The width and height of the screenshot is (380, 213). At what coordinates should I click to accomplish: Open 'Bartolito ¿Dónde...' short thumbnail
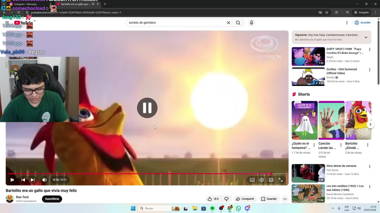(358, 120)
